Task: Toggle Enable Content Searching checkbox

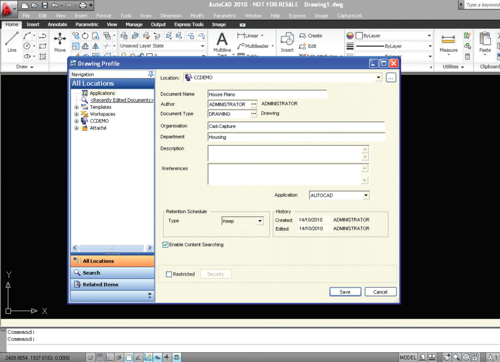Action: [x=165, y=245]
